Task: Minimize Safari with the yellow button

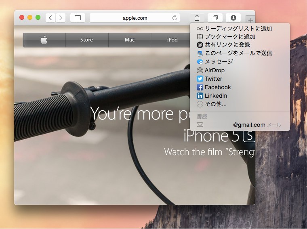Action: (x=30, y=18)
